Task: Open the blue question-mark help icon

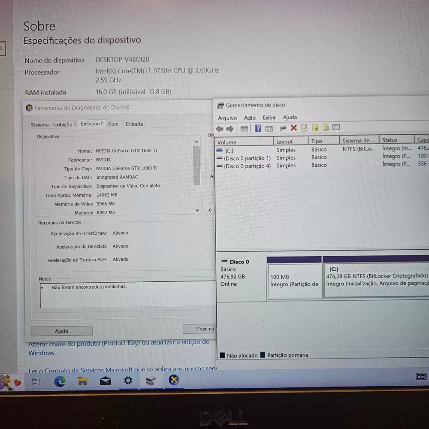Action: 258,128
